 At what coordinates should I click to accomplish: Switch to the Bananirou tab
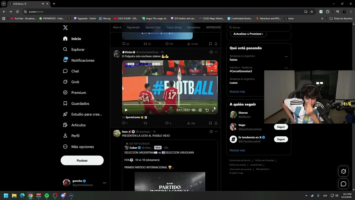click(x=194, y=27)
